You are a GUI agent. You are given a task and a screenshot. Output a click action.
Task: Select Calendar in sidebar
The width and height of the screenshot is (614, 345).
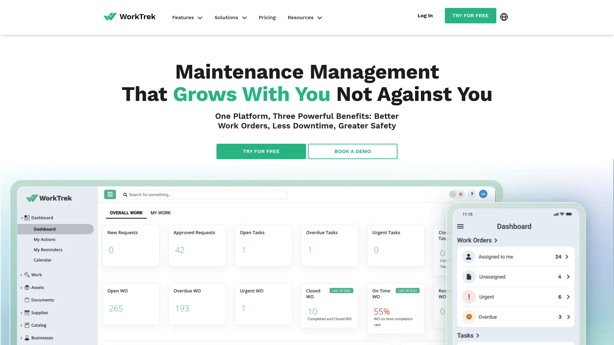click(43, 260)
